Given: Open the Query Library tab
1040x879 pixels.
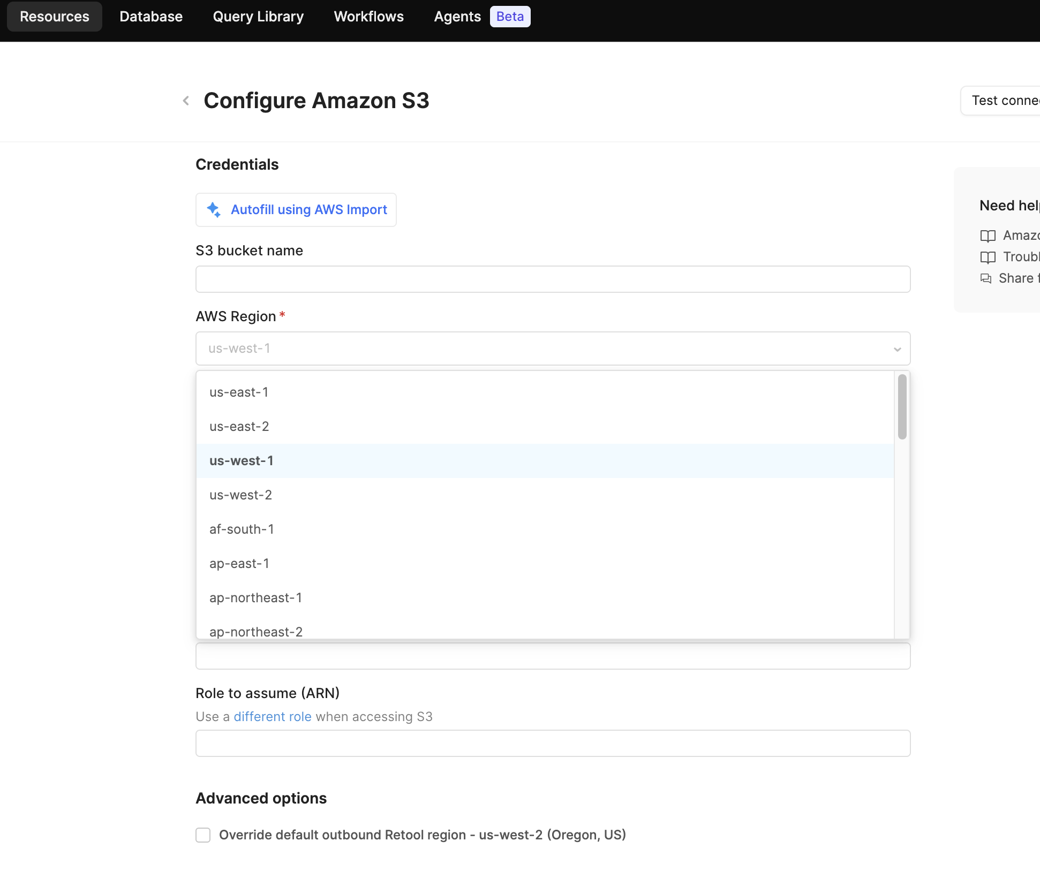Looking at the screenshot, I should point(258,17).
